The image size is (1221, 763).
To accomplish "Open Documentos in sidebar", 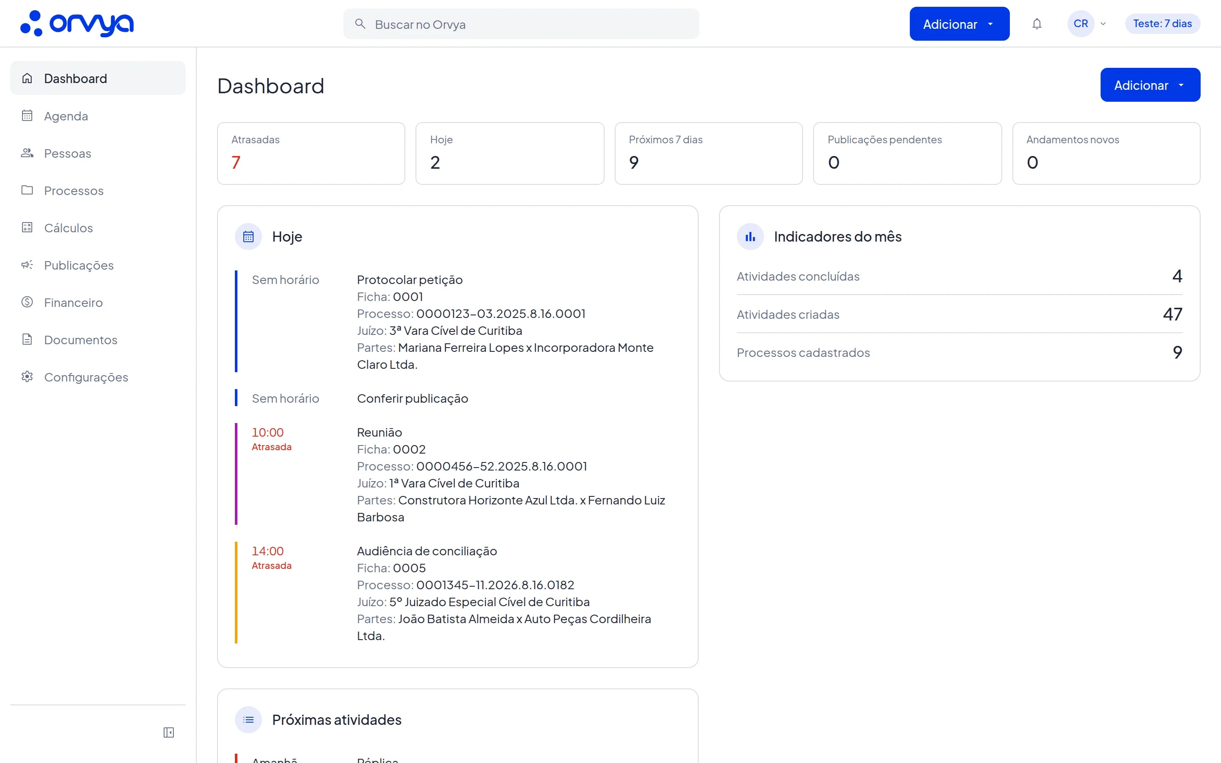I will click(98, 340).
